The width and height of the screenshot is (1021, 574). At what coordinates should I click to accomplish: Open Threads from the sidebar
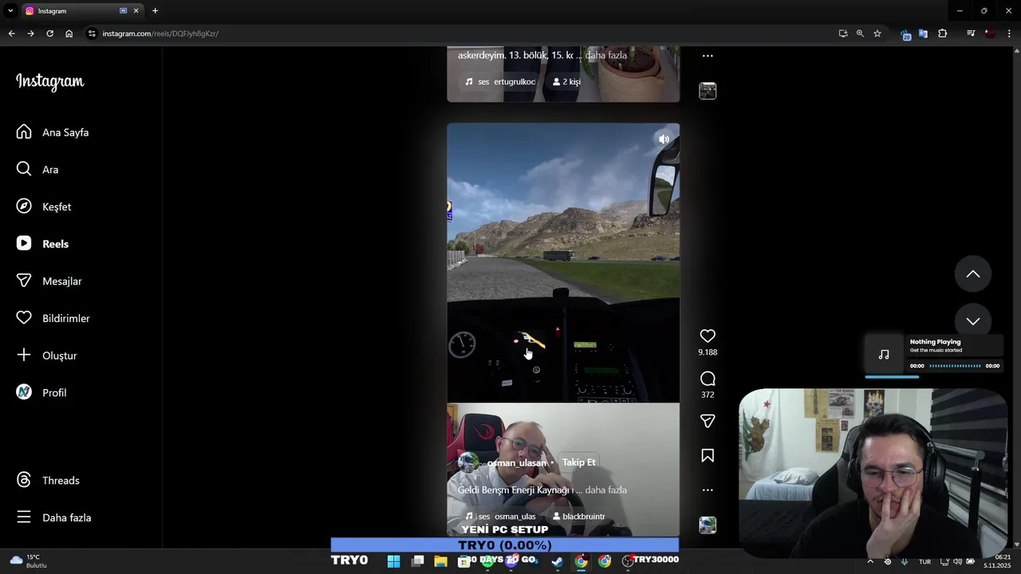click(x=49, y=480)
